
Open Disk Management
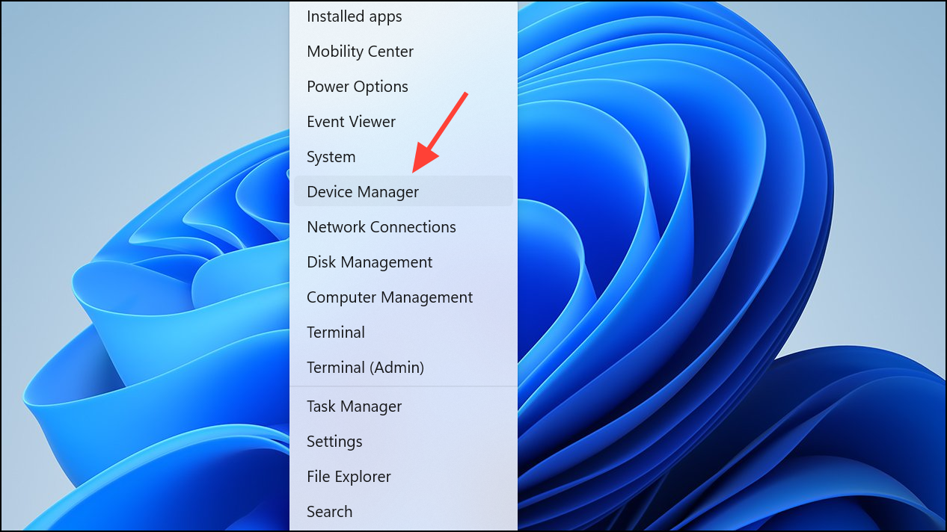click(403, 262)
